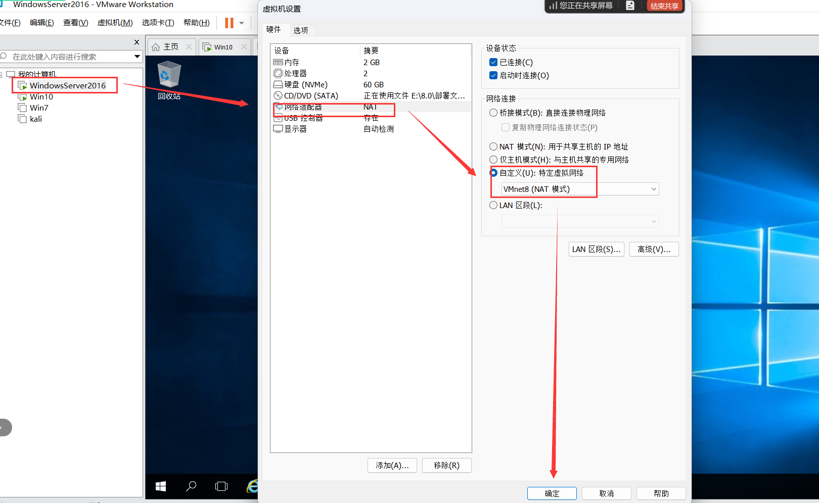Click the 取消 cancel button

click(607, 493)
